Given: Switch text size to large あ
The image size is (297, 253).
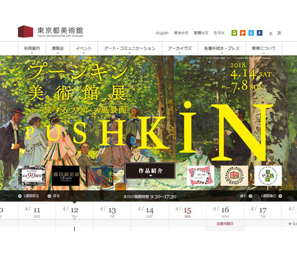Looking at the screenshot, I should pos(279,33).
